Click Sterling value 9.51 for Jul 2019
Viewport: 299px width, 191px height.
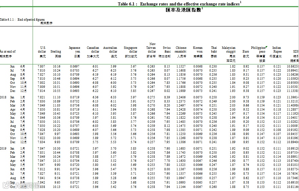[x=57, y=174]
